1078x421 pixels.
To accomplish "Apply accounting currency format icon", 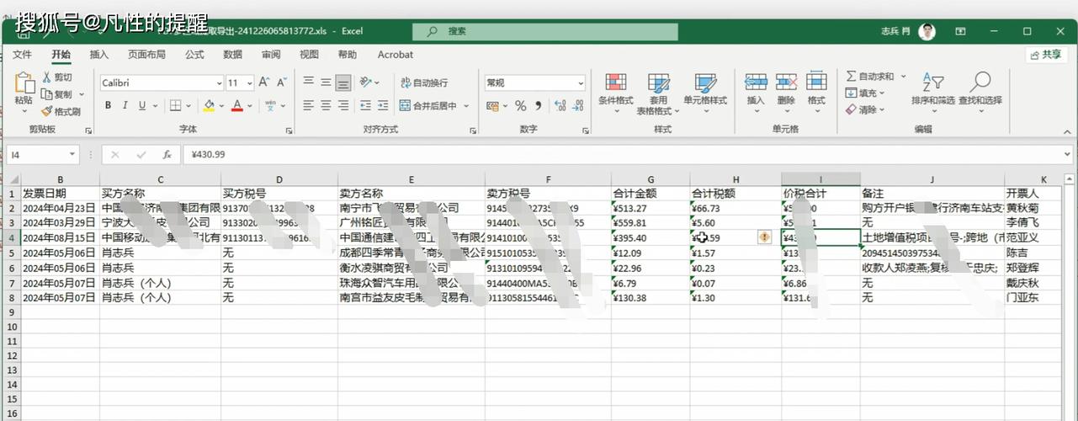I will (x=492, y=106).
